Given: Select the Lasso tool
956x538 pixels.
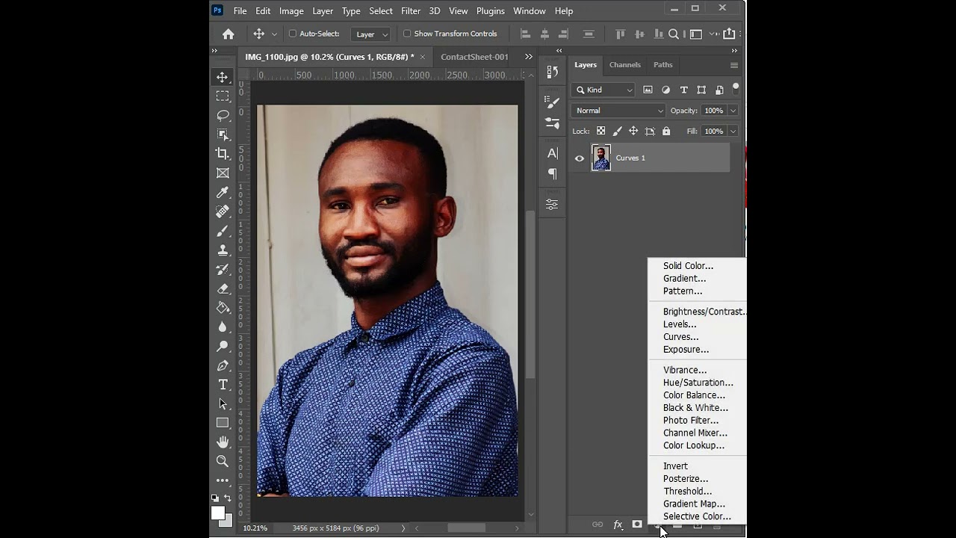Looking at the screenshot, I should (x=223, y=115).
